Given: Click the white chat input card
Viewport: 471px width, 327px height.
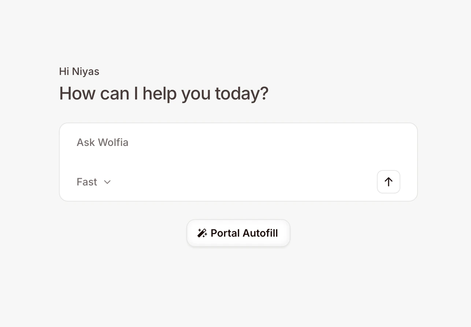Looking at the screenshot, I should pyautogui.click(x=238, y=154).
